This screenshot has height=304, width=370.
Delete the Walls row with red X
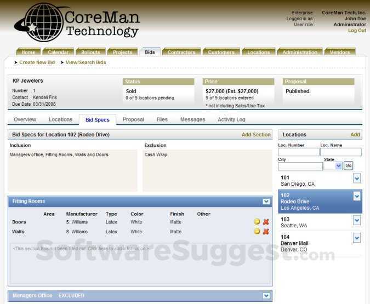click(266, 231)
